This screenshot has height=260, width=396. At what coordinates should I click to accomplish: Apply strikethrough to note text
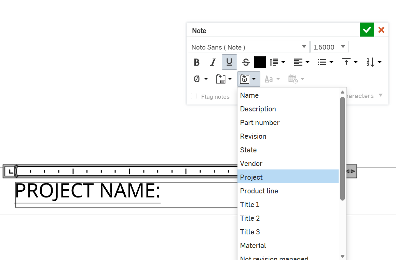tap(246, 62)
